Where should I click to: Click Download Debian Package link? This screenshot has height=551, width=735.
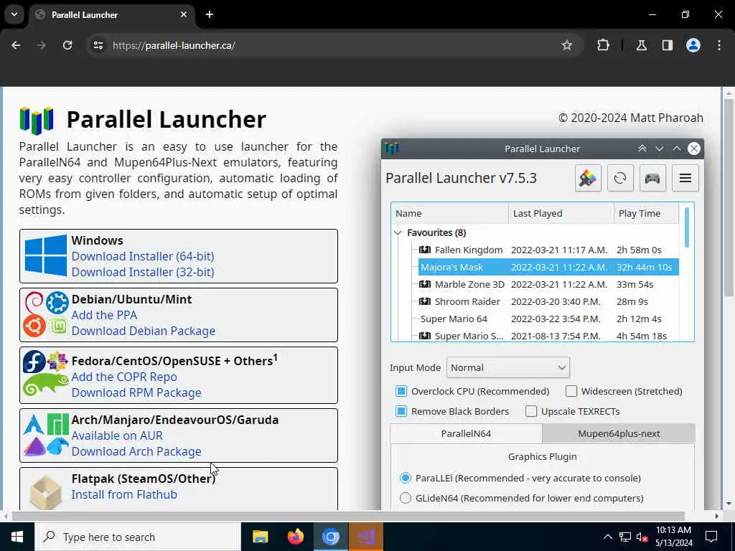point(143,331)
